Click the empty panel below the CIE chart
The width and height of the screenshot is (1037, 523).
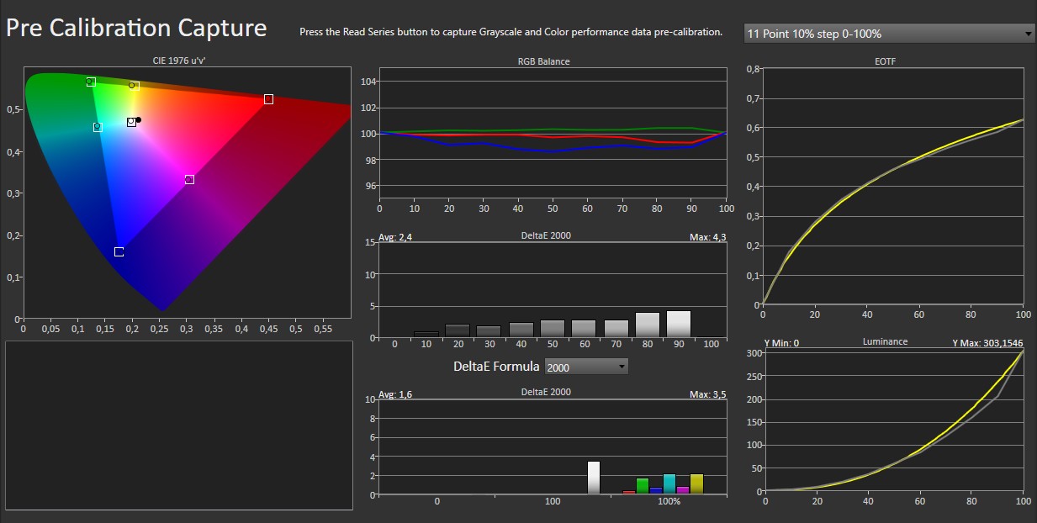click(x=179, y=425)
